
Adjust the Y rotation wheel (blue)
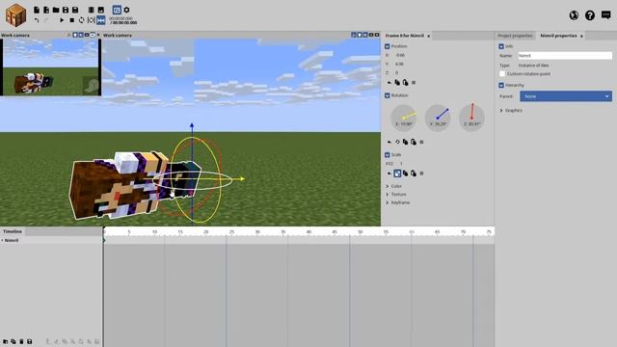(x=438, y=118)
